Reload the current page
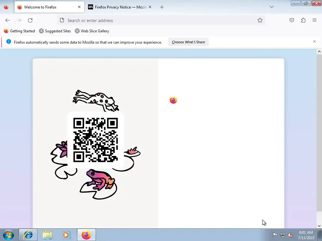The width and height of the screenshot is (322, 241). point(30,20)
